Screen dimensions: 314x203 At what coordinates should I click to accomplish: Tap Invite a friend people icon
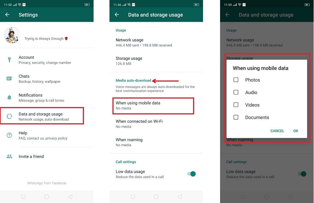coord(9,156)
